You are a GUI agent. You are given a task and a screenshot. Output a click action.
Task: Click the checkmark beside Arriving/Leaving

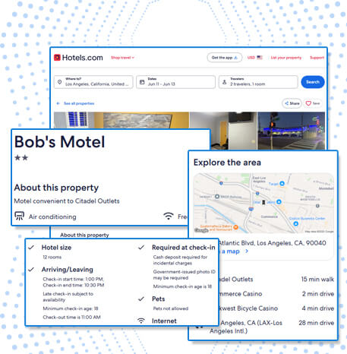[x=31, y=270]
